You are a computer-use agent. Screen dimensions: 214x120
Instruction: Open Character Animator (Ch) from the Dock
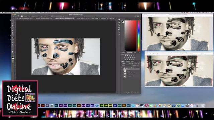pos(83,105)
